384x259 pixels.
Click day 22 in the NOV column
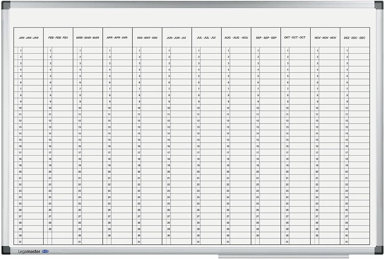tap(317, 185)
